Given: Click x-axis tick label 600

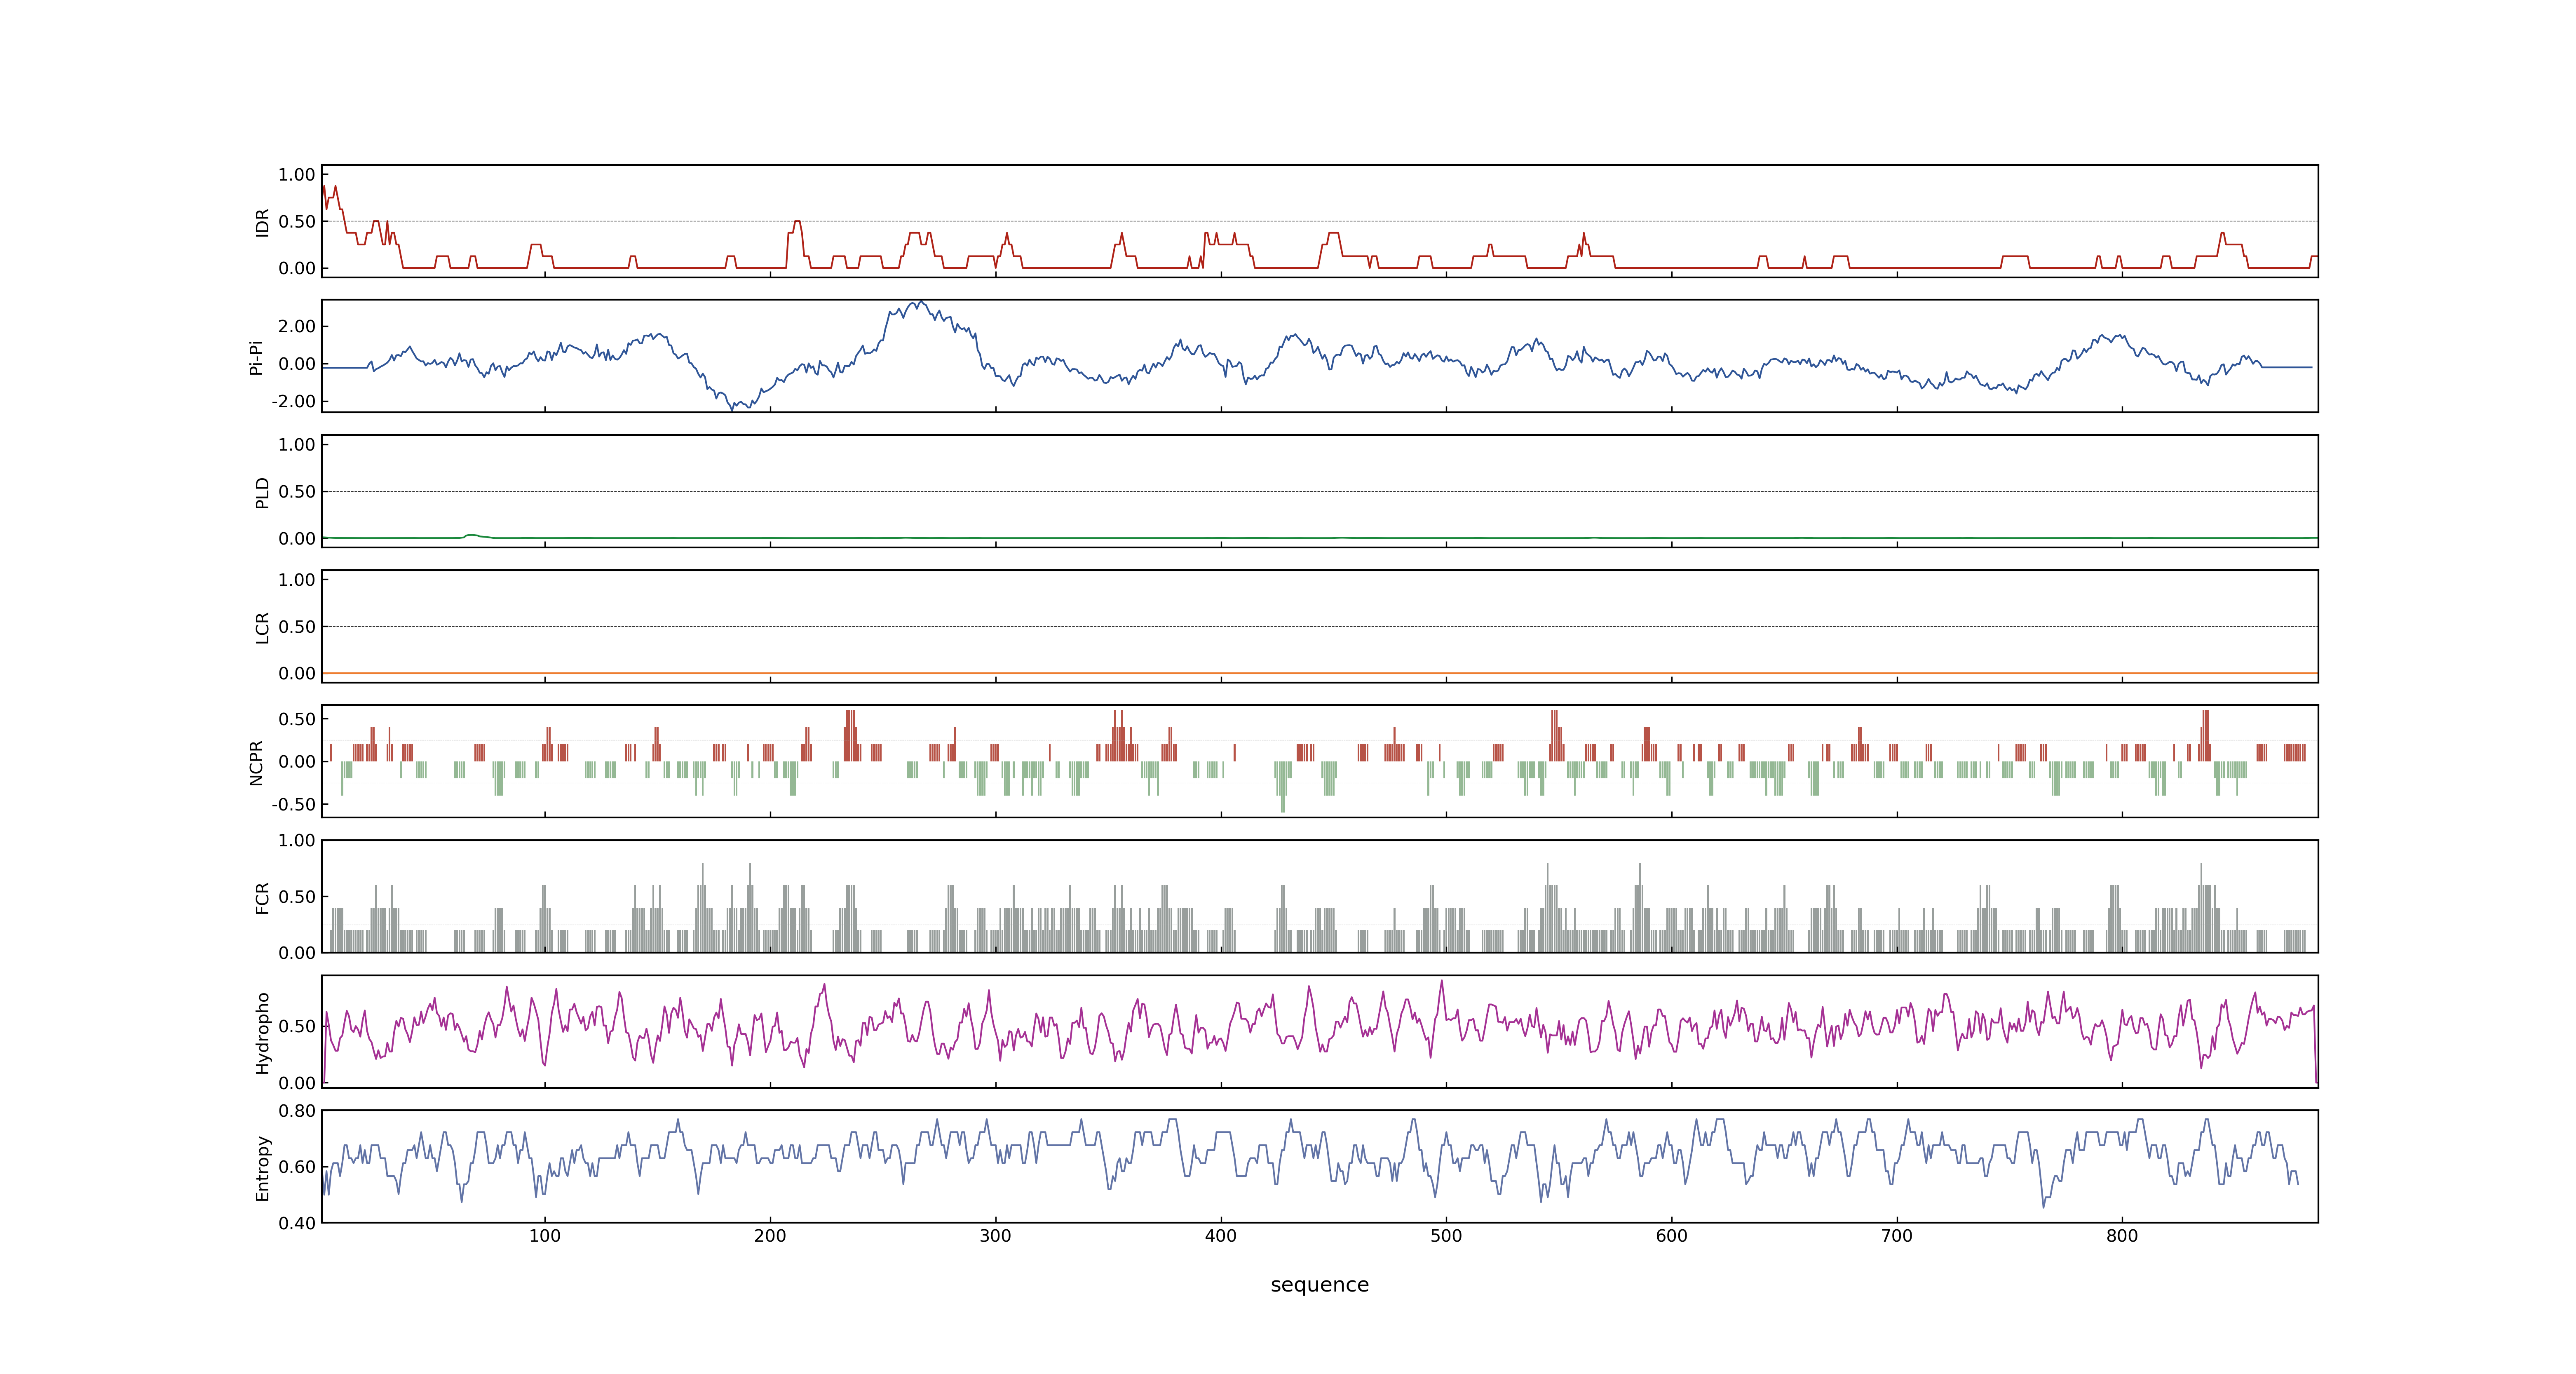Looking at the screenshot, I should tap(1672, 1236).
